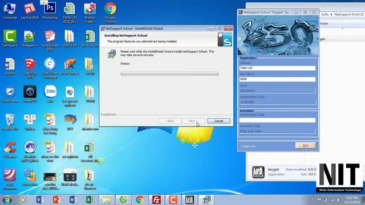Click the installation progress bar

click(169, 74)
